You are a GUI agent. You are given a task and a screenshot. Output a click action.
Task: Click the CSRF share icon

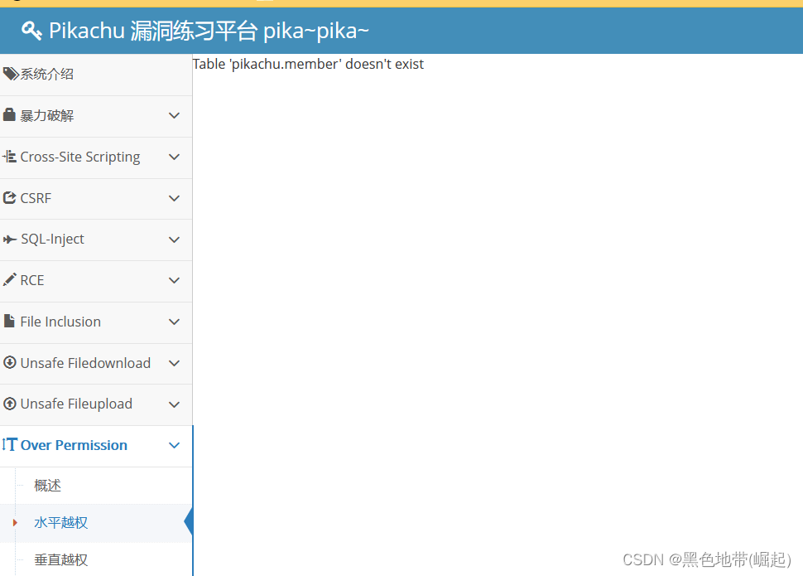9,197
